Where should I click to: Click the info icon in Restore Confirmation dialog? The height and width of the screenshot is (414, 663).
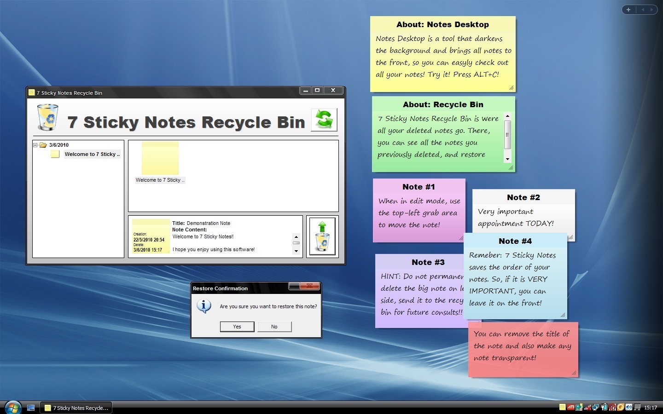point(204,306)
